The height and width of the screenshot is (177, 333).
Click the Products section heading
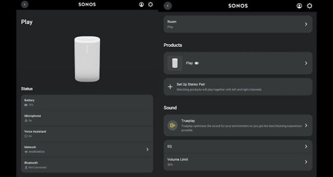click(x=173, y=45)
